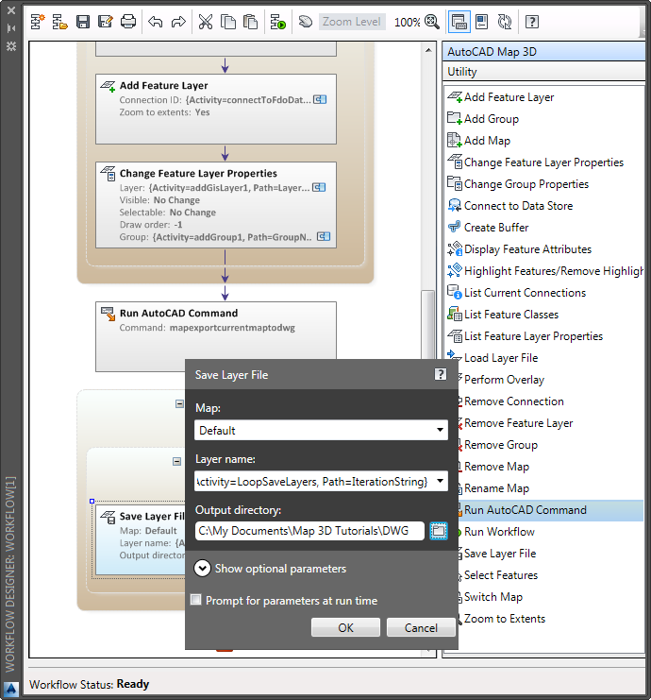Open the help question mark in the Save Layer File dialog
The width and height of the screenshot is (651, 700).
(x=441, y=374)
